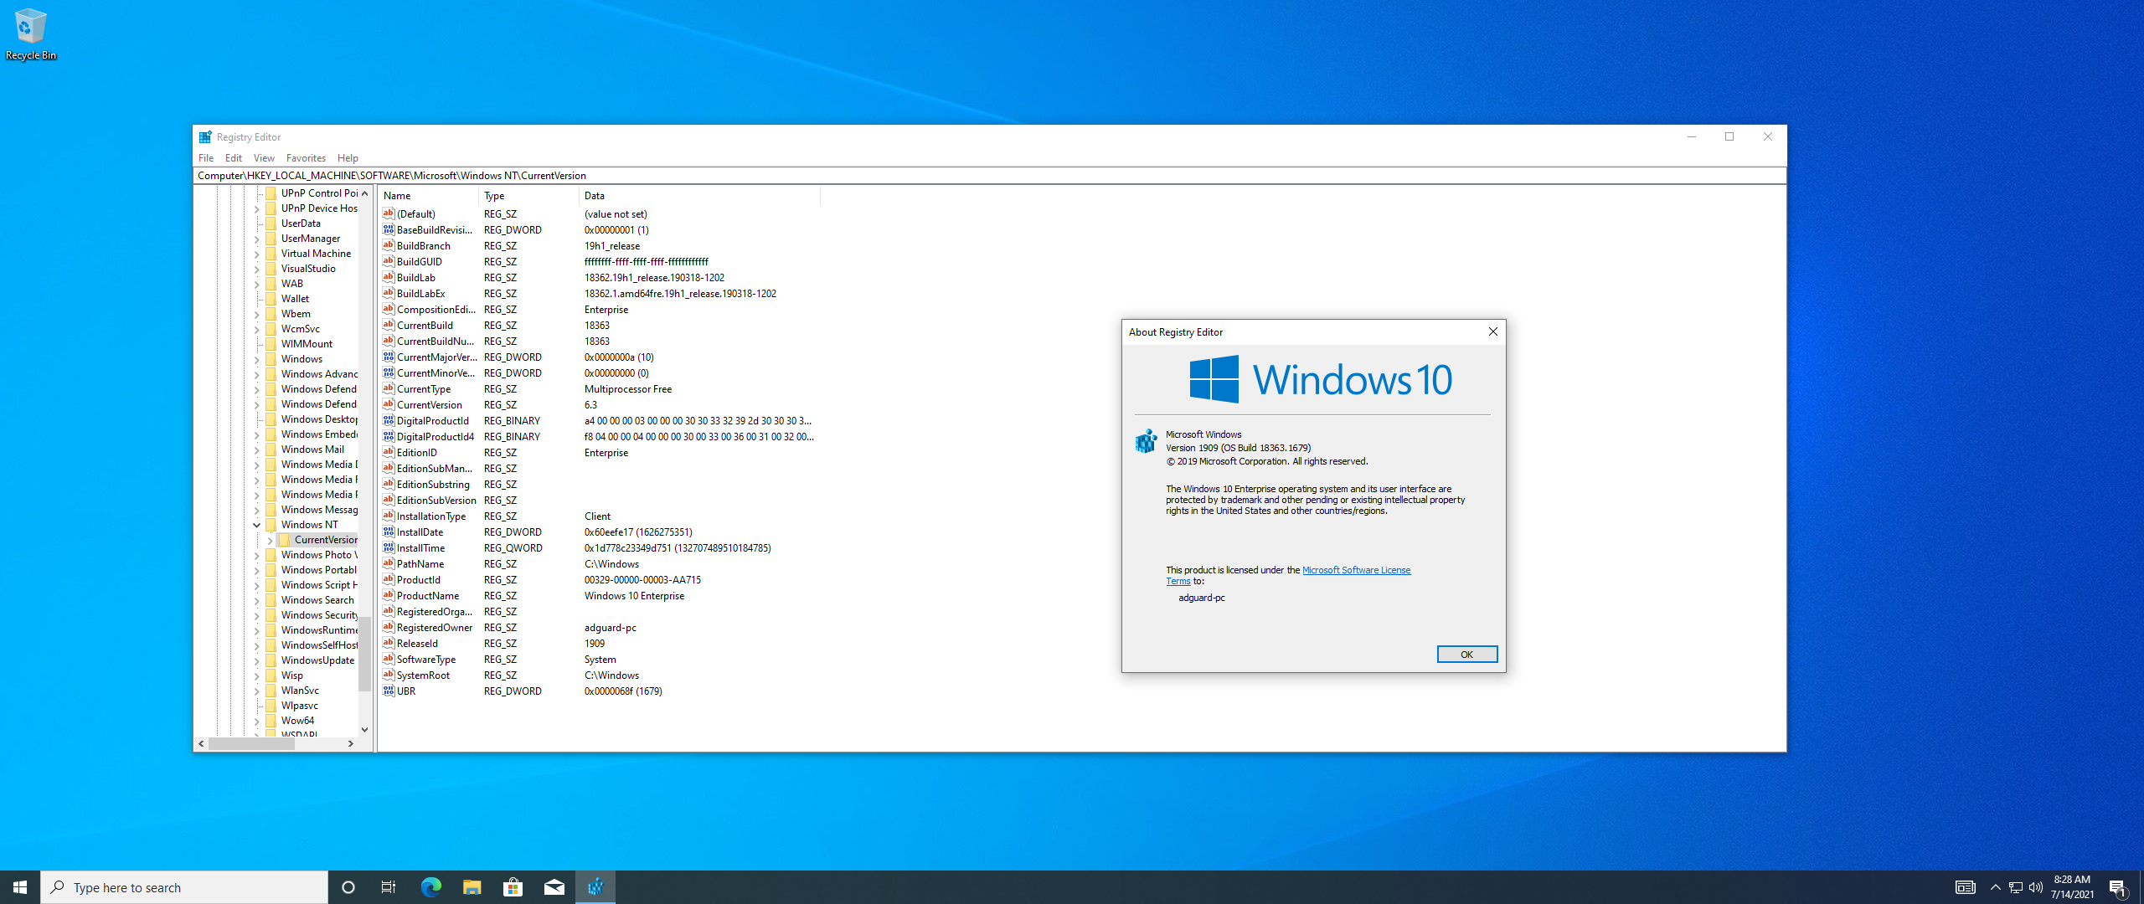Open the volume control tray icon
Viewport: 2144px width, 904px height.
[x=2036, y=887]
